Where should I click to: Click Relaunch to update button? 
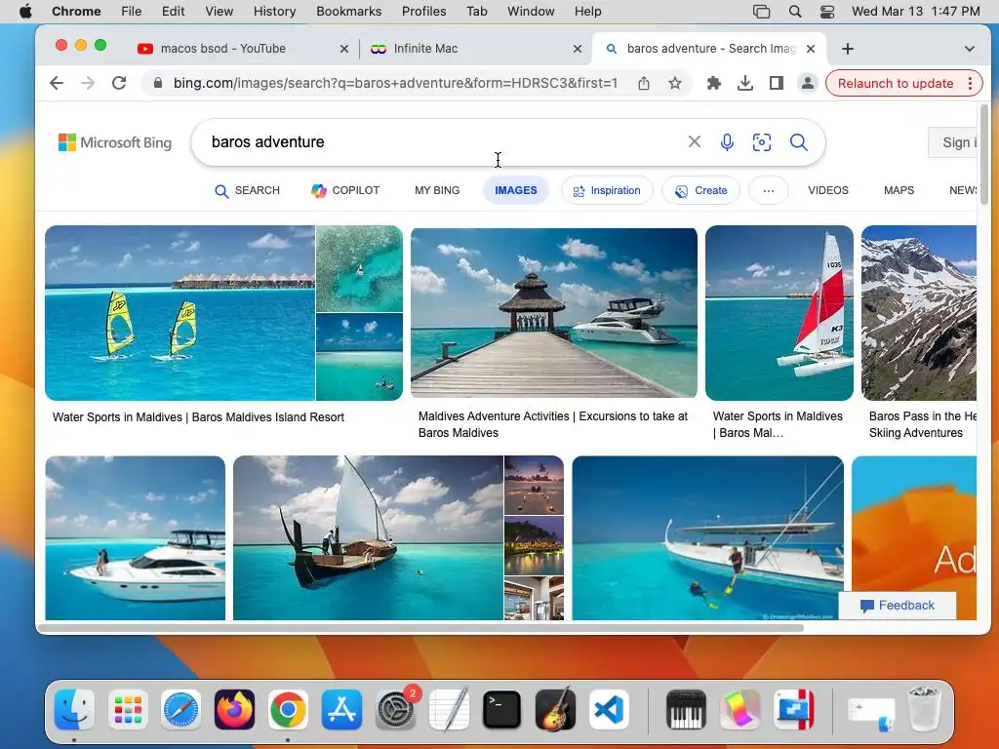coord(896,84)
